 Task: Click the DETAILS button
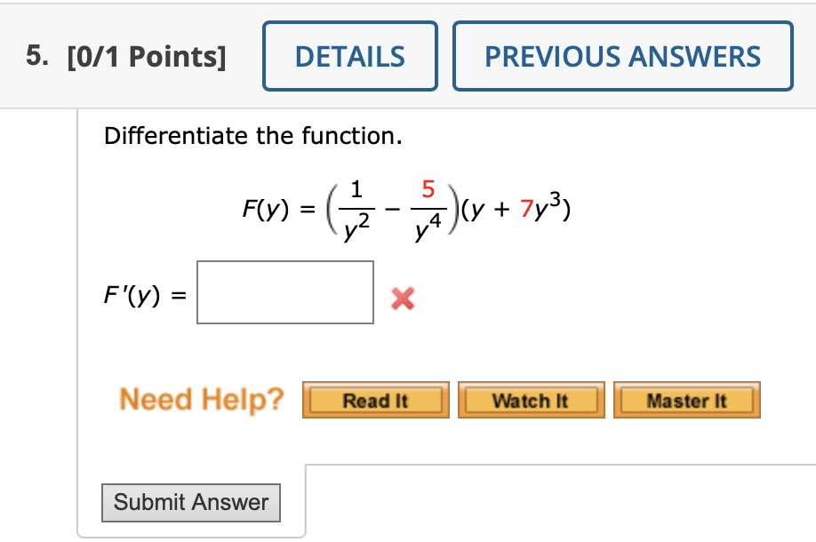click(349, 56)
